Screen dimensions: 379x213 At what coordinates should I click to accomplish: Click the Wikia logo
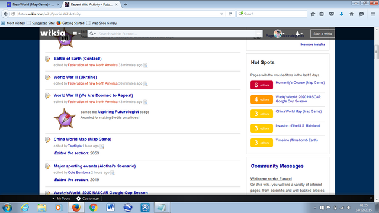point(53,33)
